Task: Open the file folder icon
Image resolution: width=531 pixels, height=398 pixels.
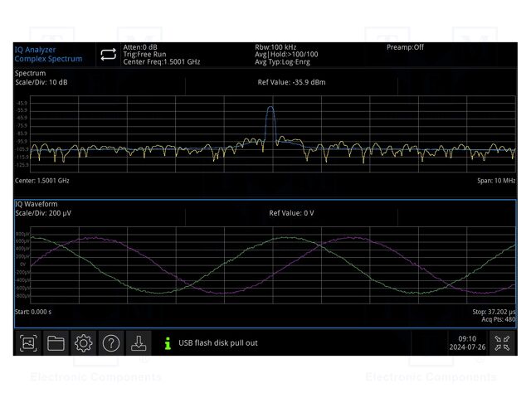Action: coord(56,342)
